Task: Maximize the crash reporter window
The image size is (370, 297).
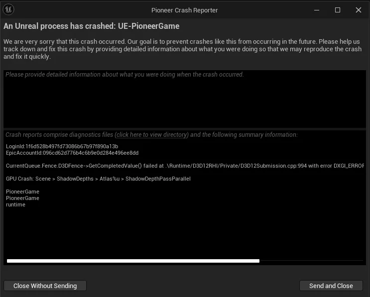Action: point(338,10)
